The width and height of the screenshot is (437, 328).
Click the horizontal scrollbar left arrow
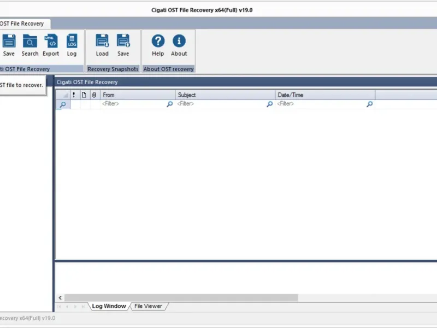60,298
